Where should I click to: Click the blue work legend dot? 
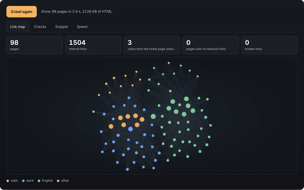tap(23, 181)
